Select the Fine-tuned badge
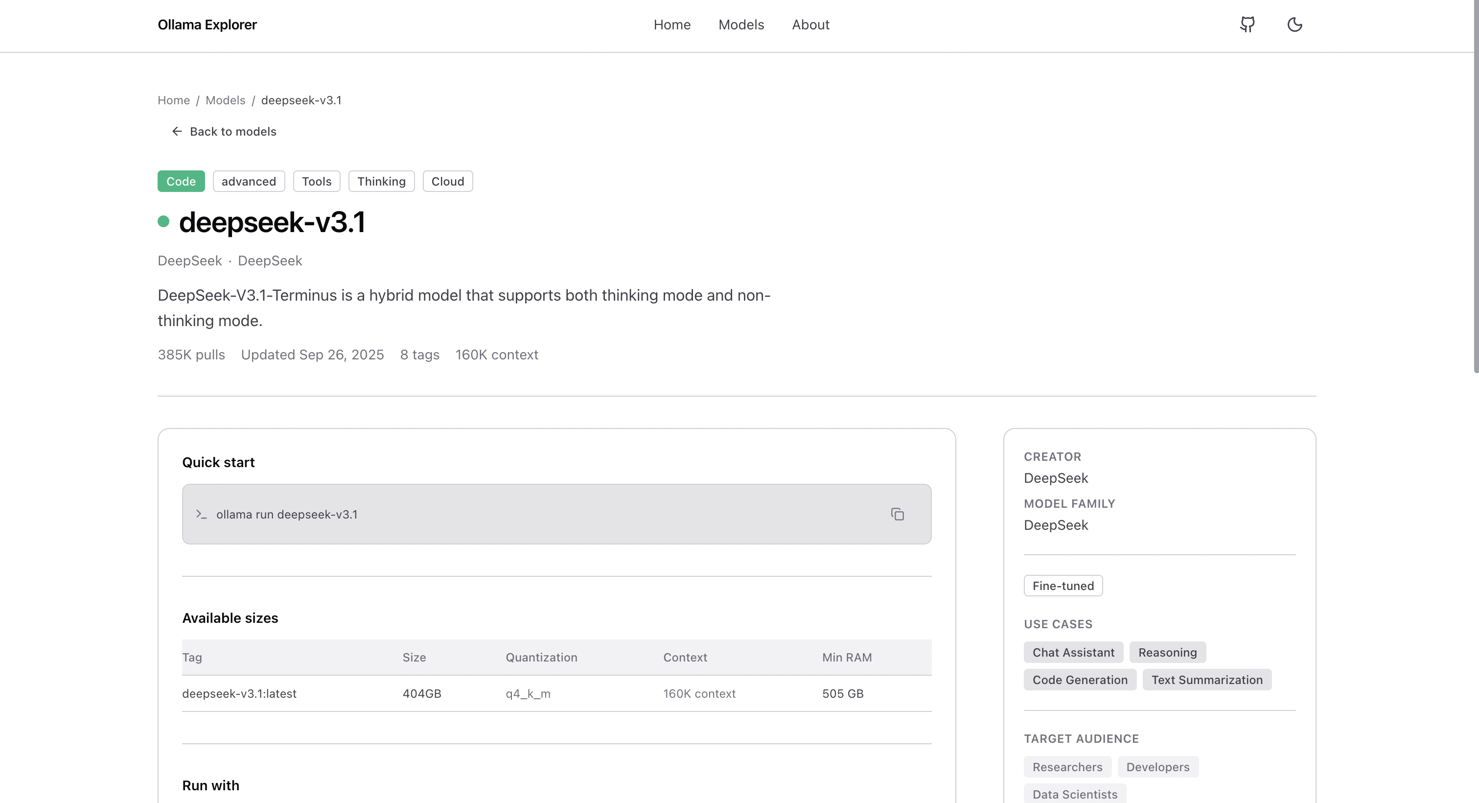 click(1063, 585)
